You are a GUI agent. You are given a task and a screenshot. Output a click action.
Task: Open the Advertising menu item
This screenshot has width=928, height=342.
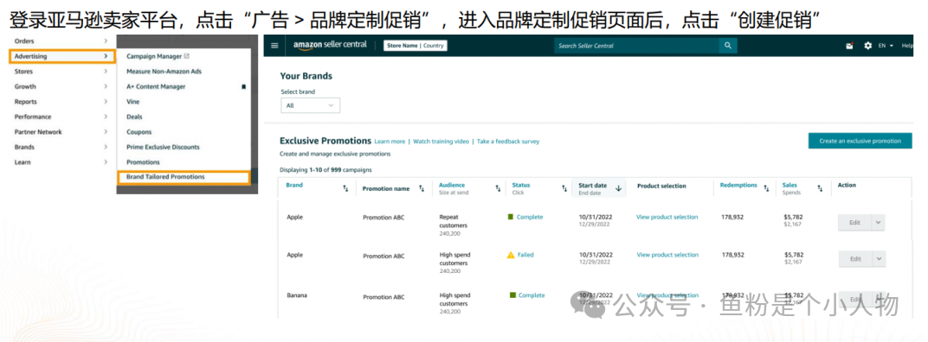(61, 56)
